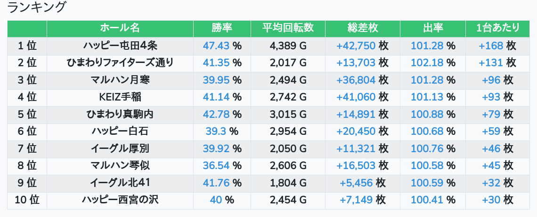Select the 出率 column header
Image resolution: width=537 pixels, height=217 pixels.
pyautogui.click(x=433, y=28)
